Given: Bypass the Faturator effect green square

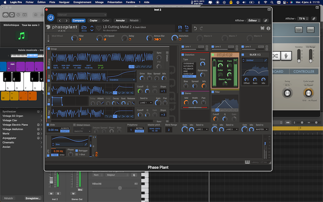Looking at the screenshot, I should (213, 55).
